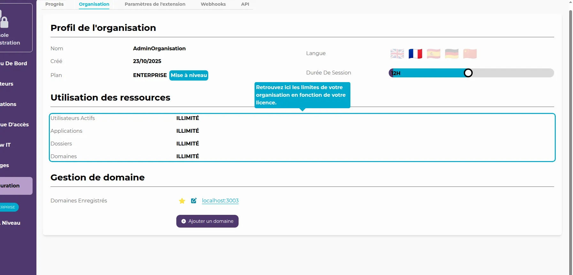Click the star icon beside localhost:3003
The height and width of the screenshot is (275, 573).
[x=182, y=201]
